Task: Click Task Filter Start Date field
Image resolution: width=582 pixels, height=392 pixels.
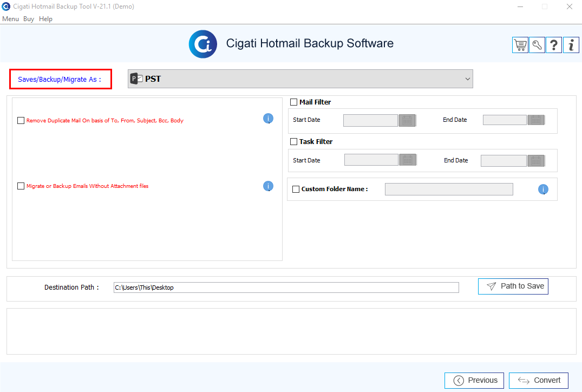Action: pos(371,160)
